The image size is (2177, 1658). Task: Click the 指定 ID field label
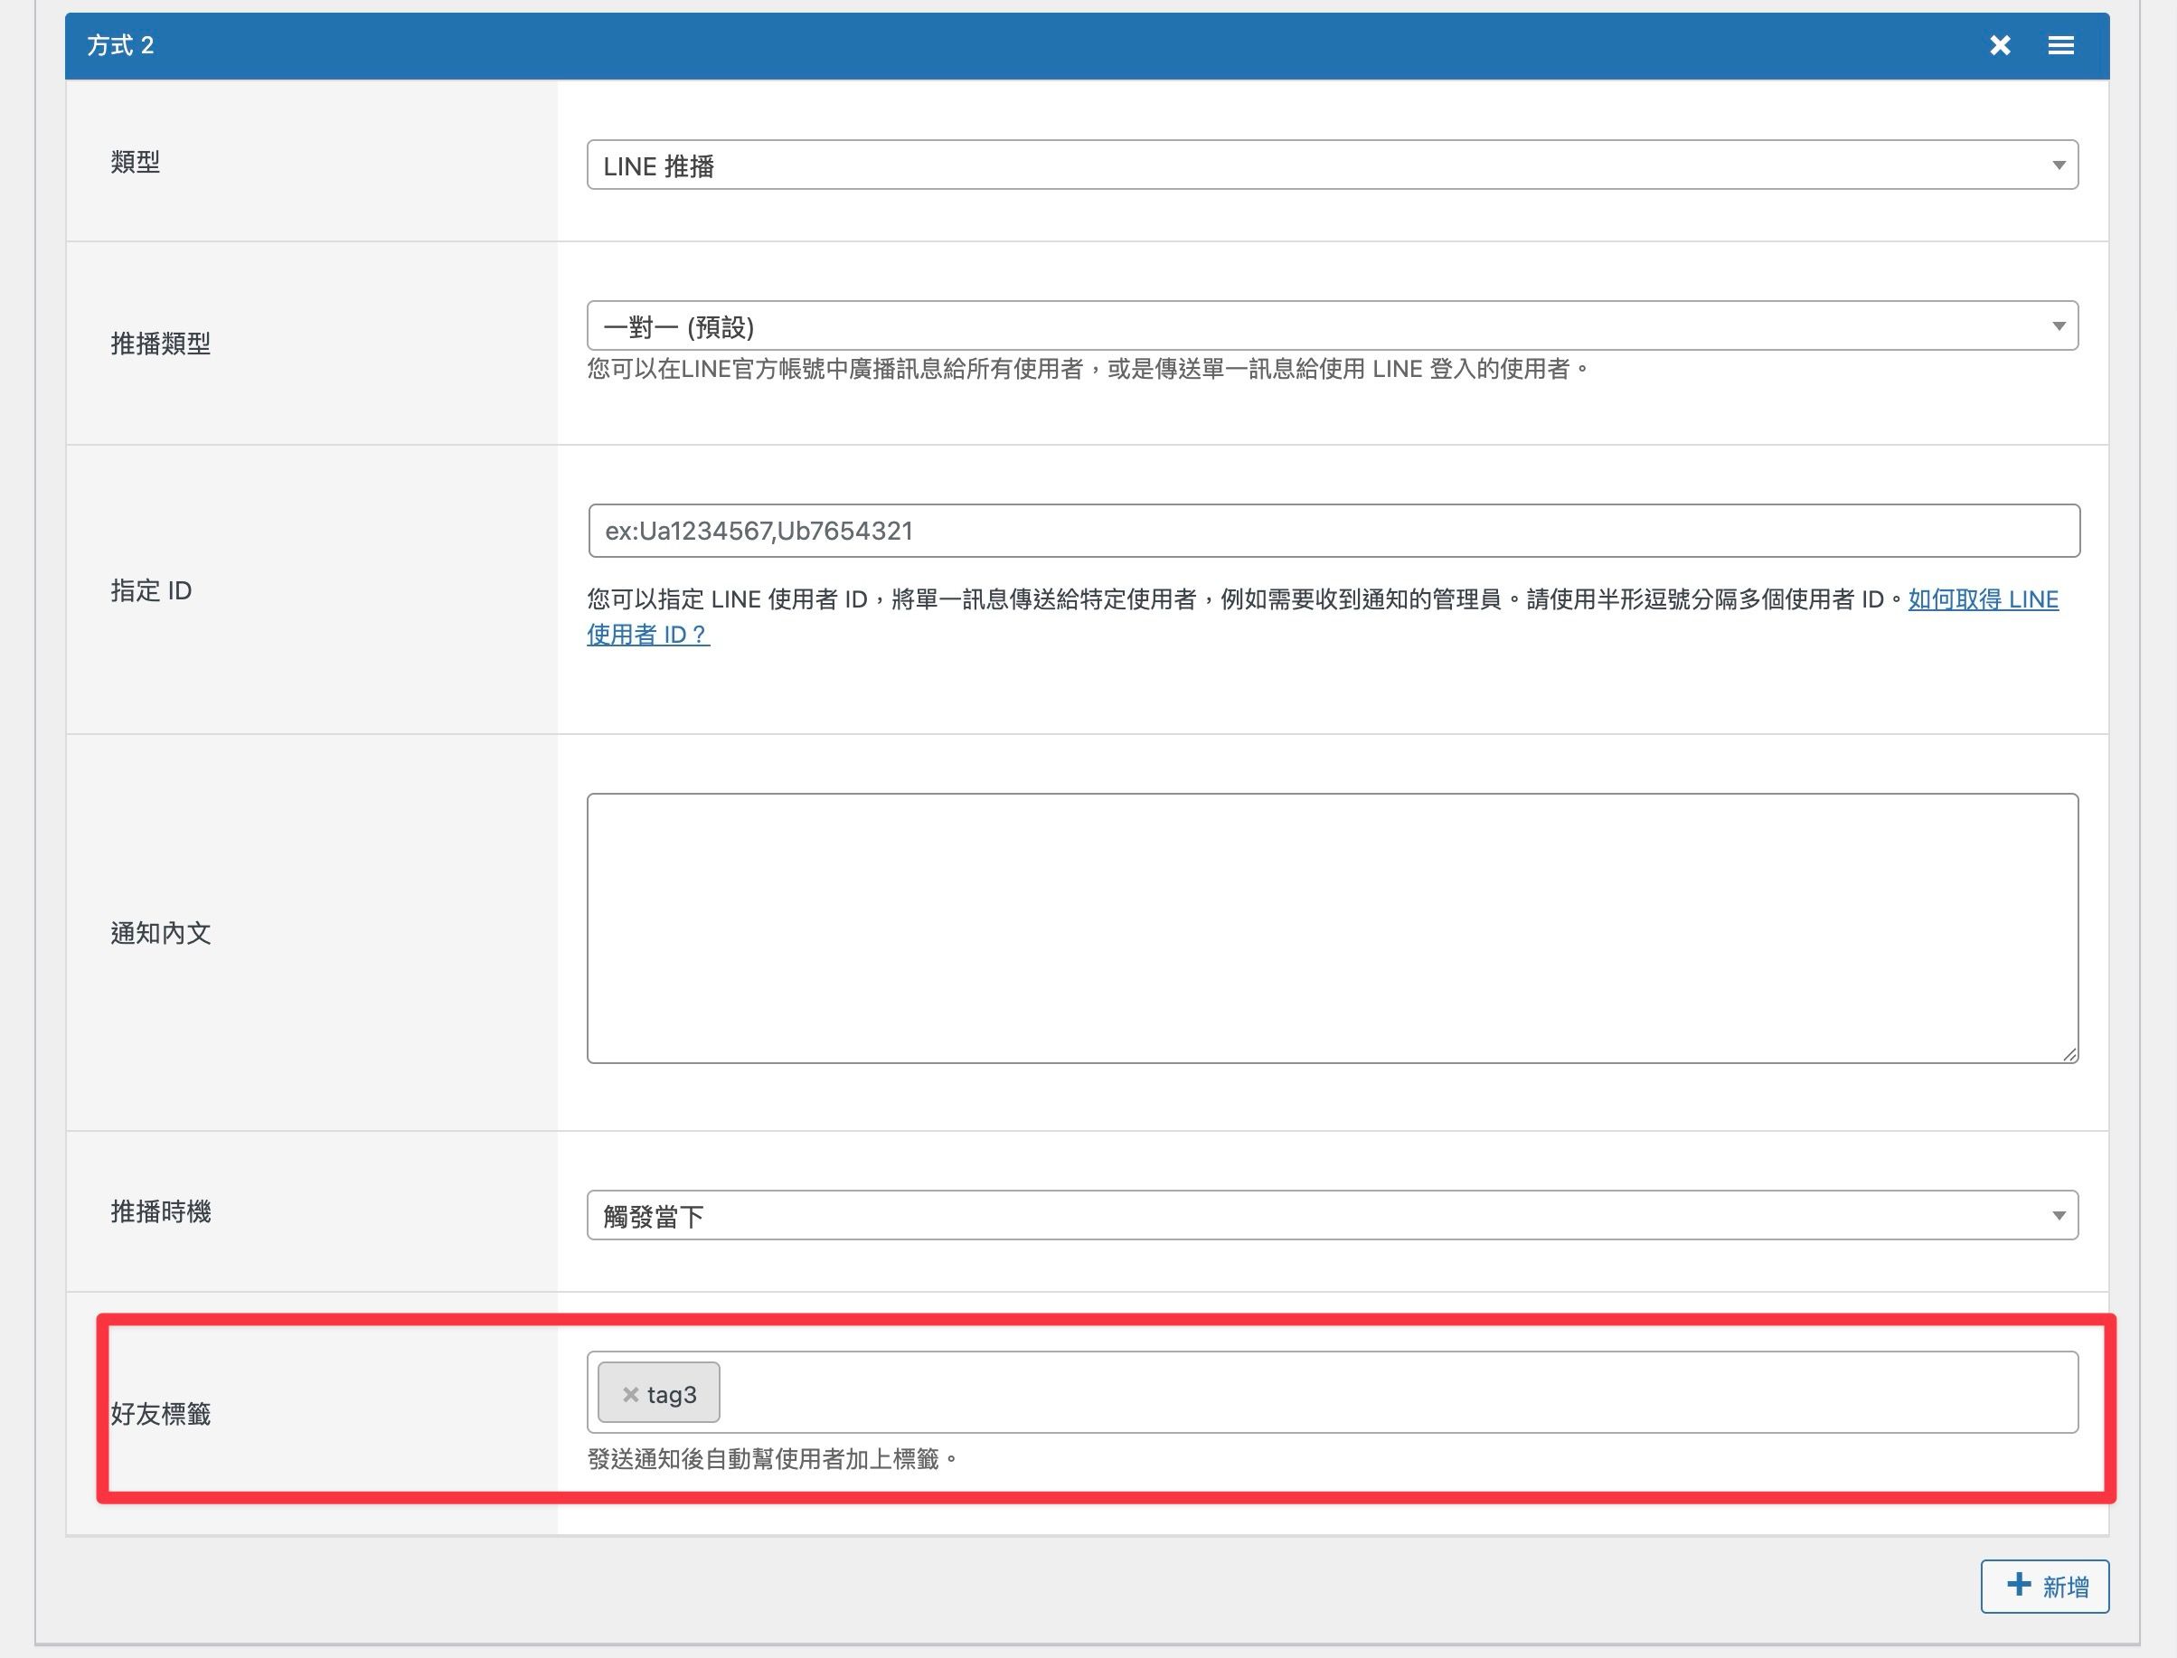pyautogui.click(x=151, y=590)
